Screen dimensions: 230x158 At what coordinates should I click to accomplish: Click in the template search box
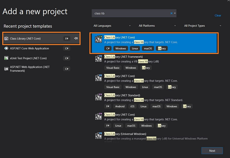point(131,13)
